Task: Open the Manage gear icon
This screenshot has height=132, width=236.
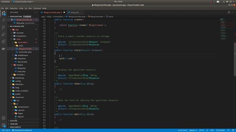Action: [x=3, y=125]
